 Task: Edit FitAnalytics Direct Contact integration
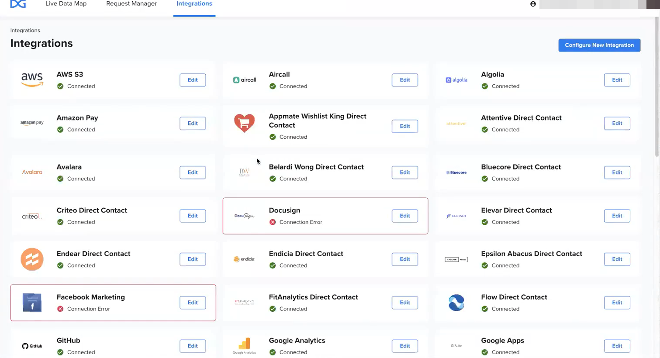(405, 303)
